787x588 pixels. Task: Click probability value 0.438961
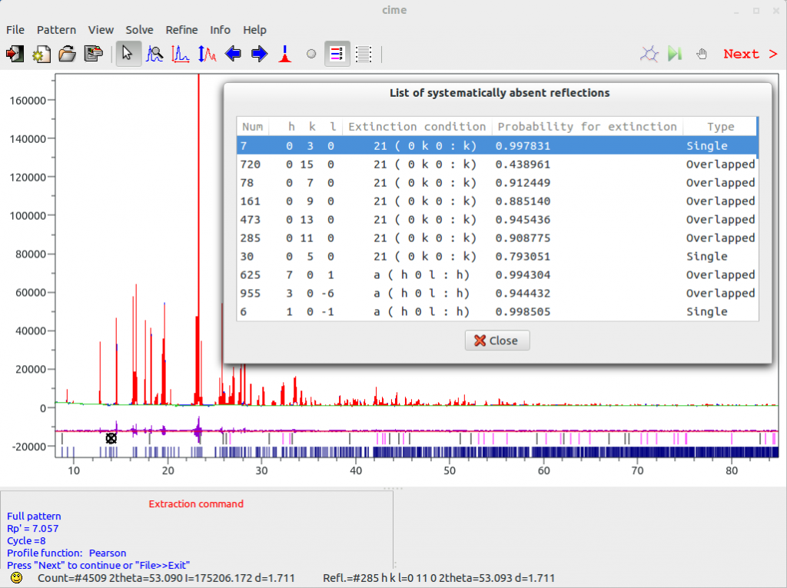coord(523,164)
